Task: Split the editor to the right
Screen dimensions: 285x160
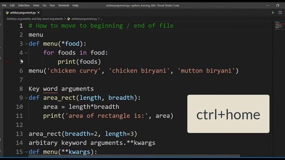Action: point(280,12)
